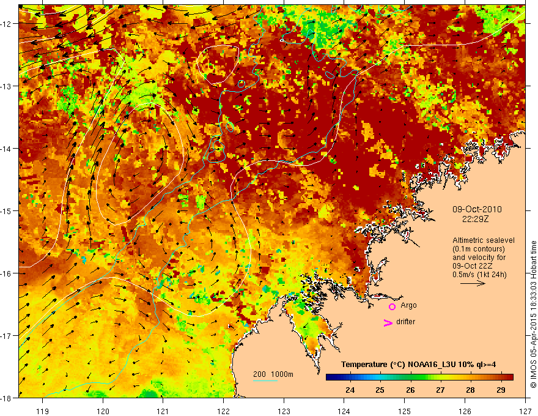Click colorbar tick label 27
The height and width of the screenshot is (416, 538).
pyautogui.click(x=440, y=390)
